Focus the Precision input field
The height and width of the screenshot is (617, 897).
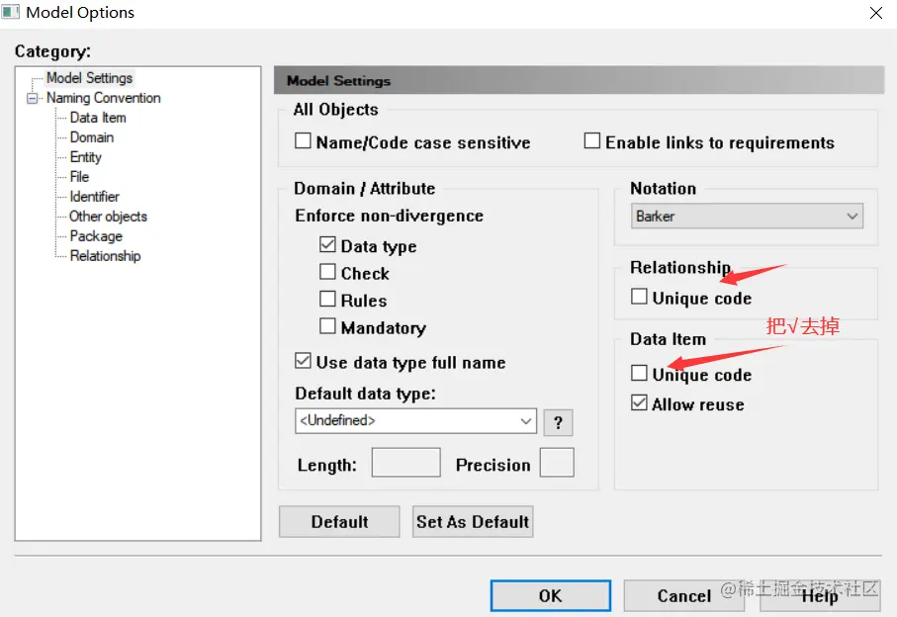click(557, 463)
